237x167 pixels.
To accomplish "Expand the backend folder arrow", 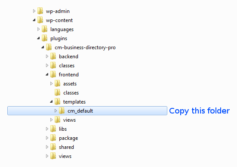I will click(47, 56).
